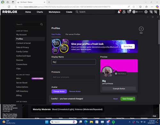The height and width of the screenshot is (125, 160).
Task: Open Roblox Marketplace nav item
Action: click(54, 12)
